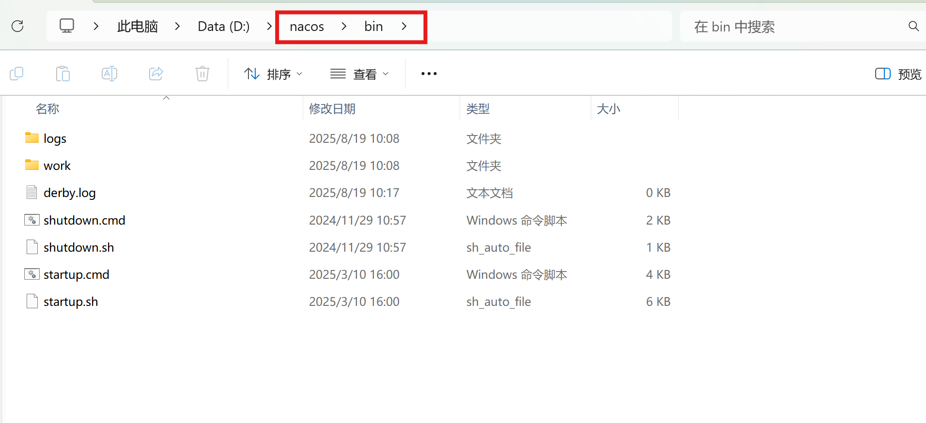Click the 6 KB size cell

658,302
